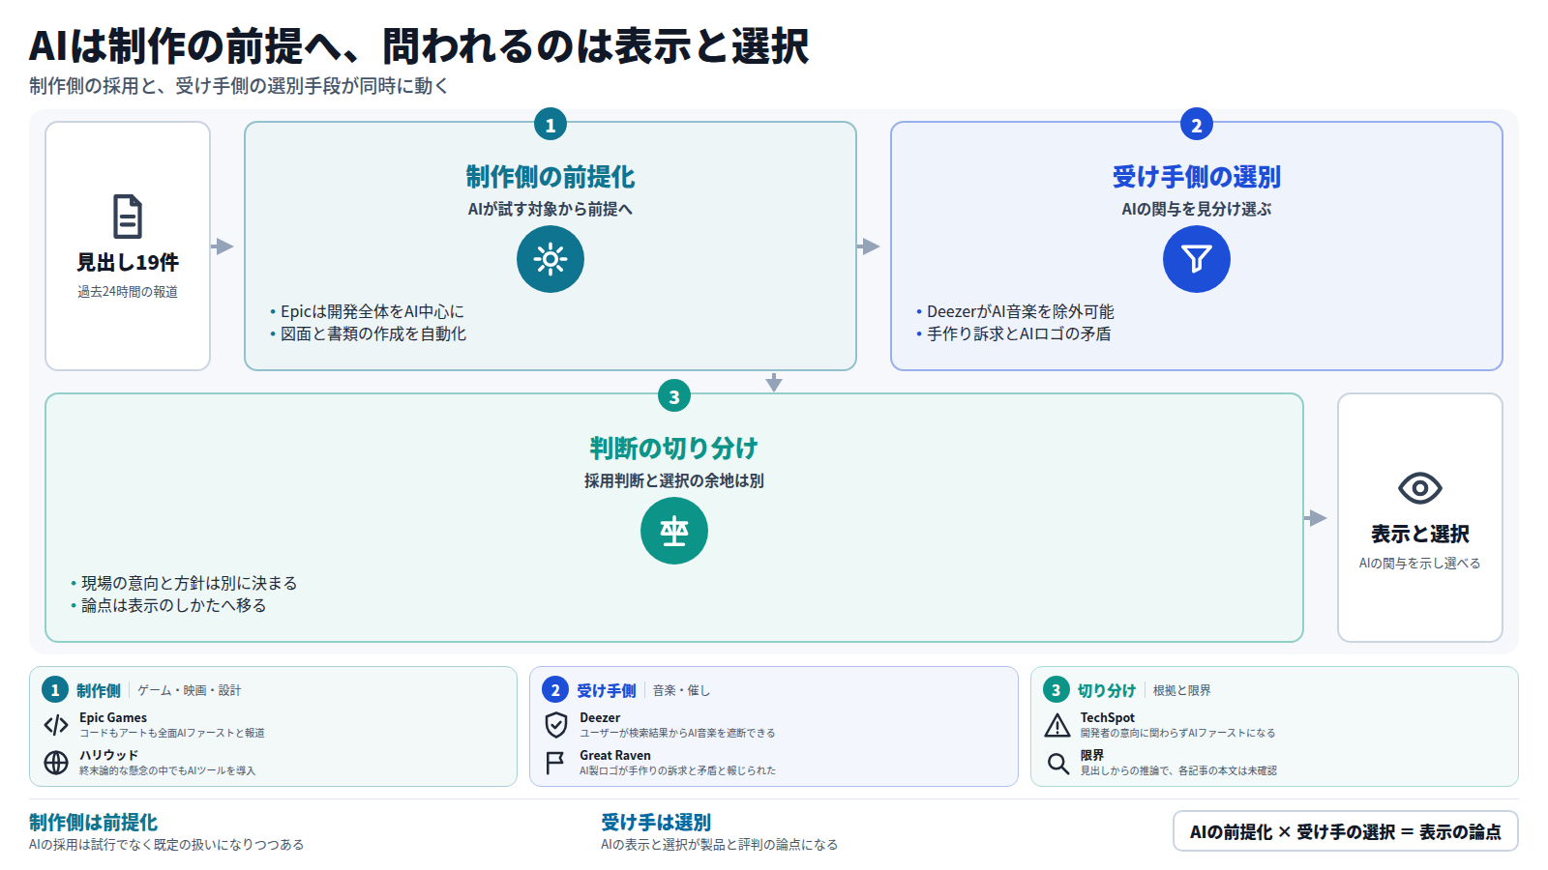Click the caption 過去24時間の報道
The height and width of the screenshot is (870, 1548).
pyautogui.click(x=128, y=292)
